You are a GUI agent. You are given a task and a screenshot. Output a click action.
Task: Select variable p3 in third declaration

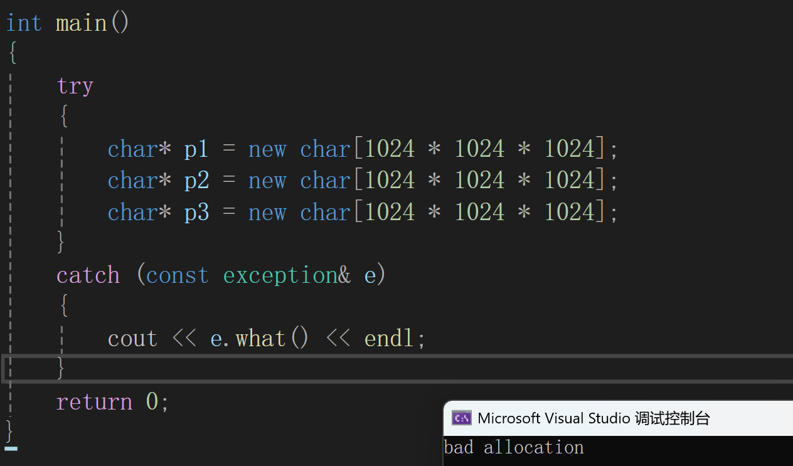(196, 213)
